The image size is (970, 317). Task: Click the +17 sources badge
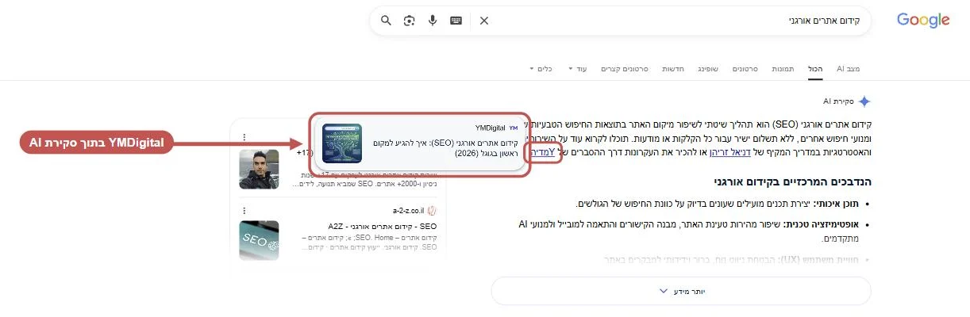305,152
